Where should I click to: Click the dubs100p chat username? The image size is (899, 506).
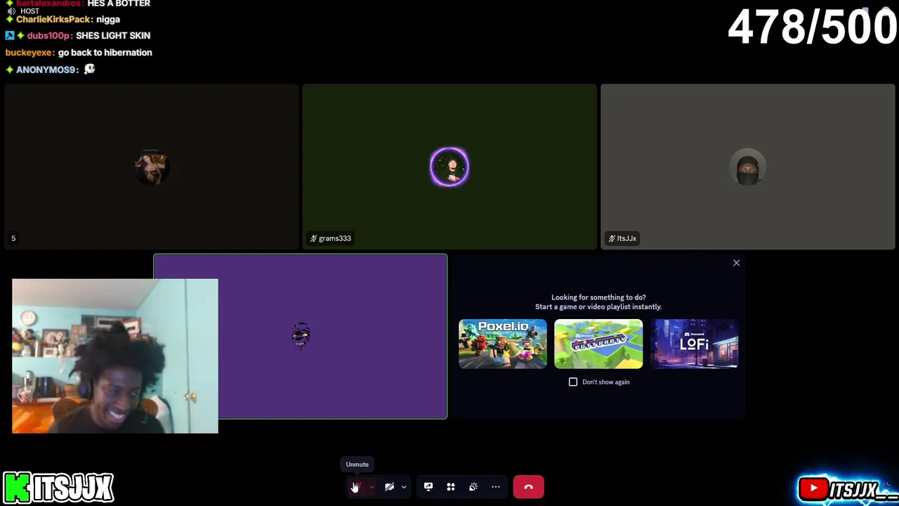[x=49, y=35]
